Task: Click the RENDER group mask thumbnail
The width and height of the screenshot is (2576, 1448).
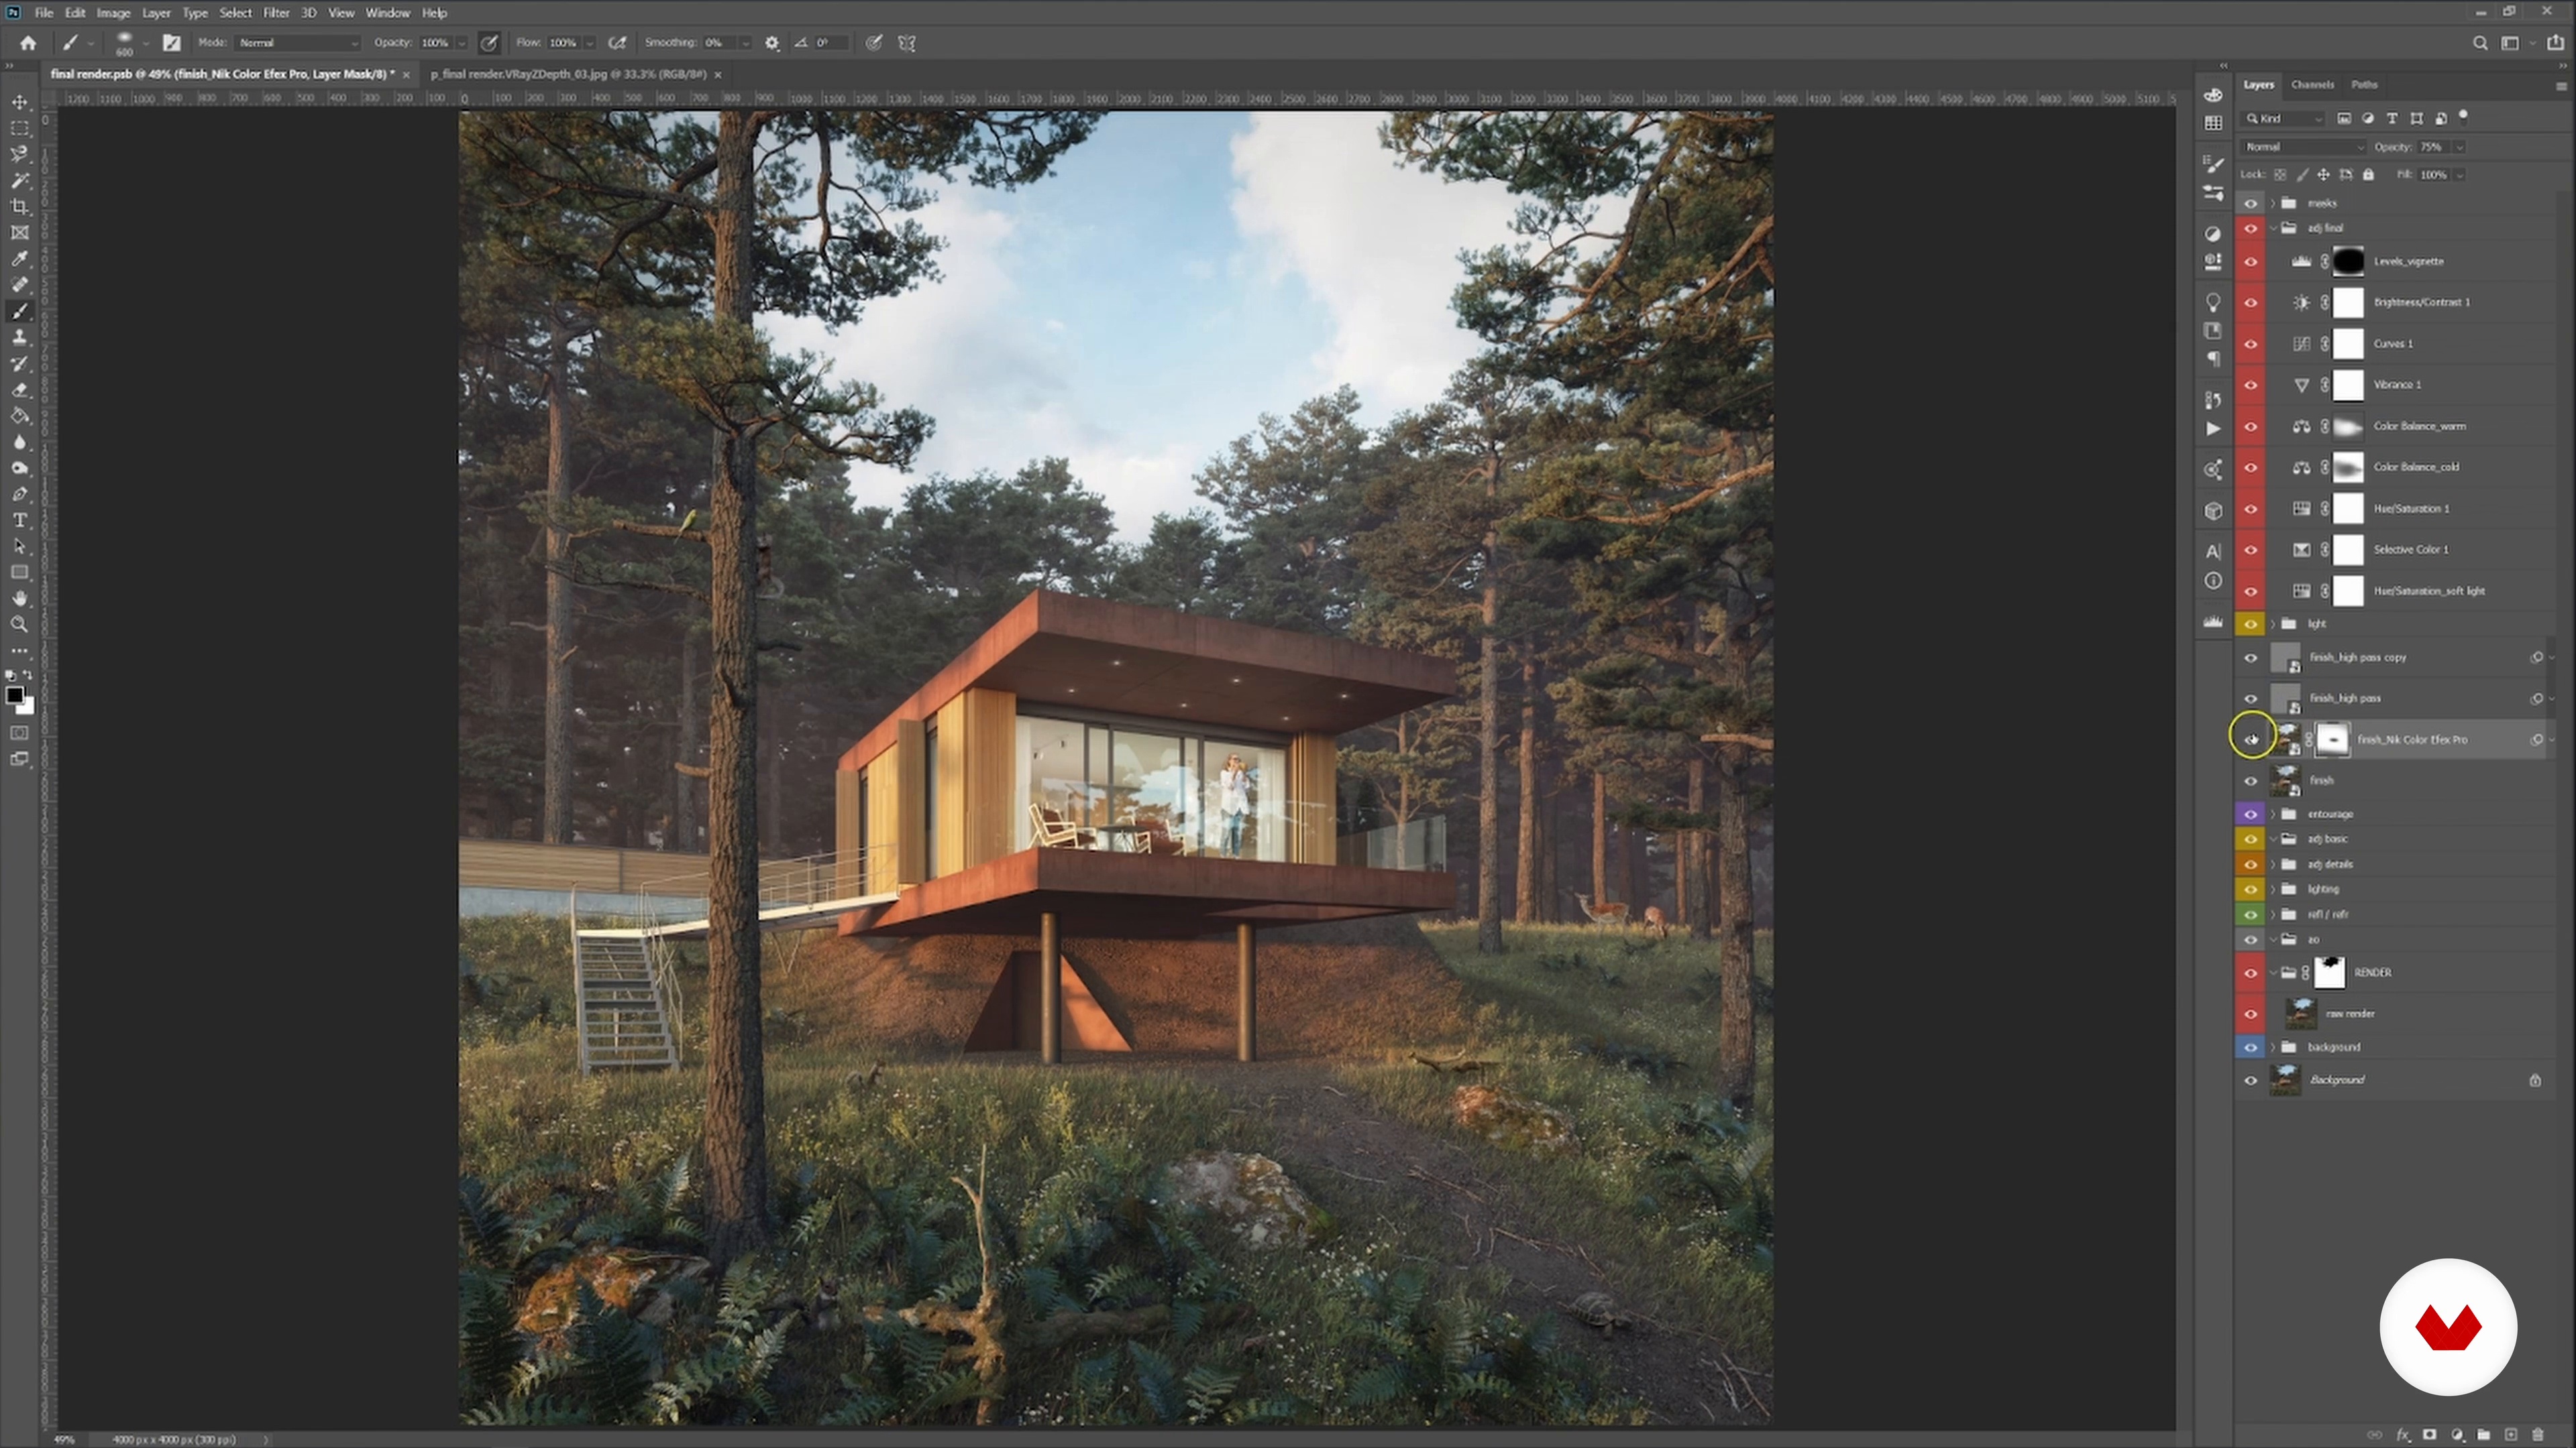Action: click(x=2330, y=972)
